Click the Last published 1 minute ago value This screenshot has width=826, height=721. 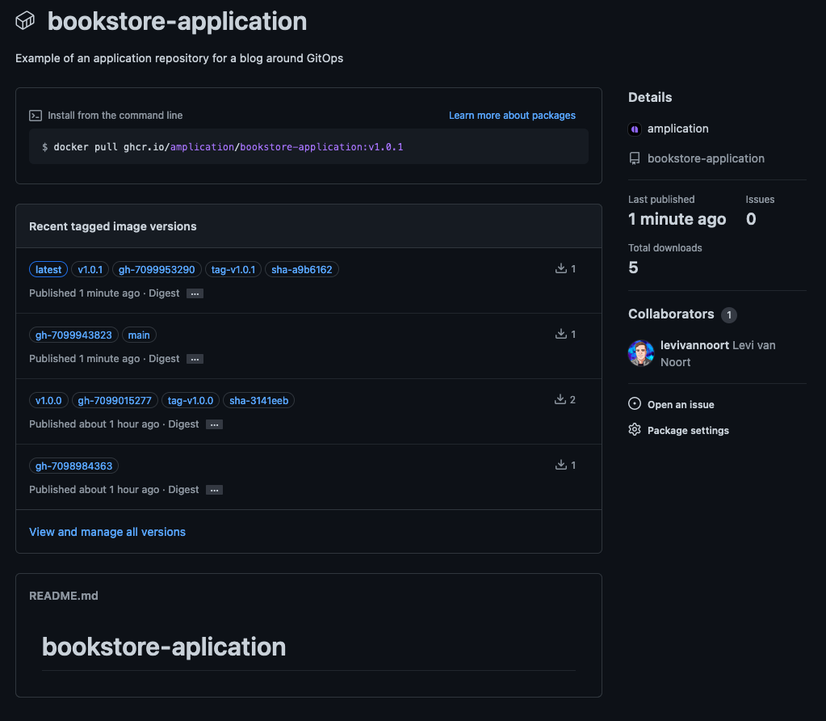click(677, 219)
